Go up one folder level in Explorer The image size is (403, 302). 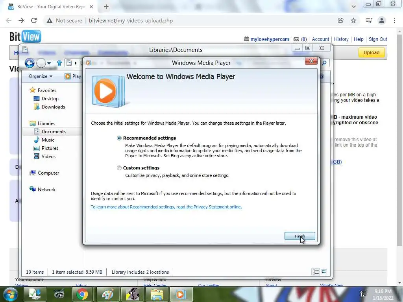(59, 63)
